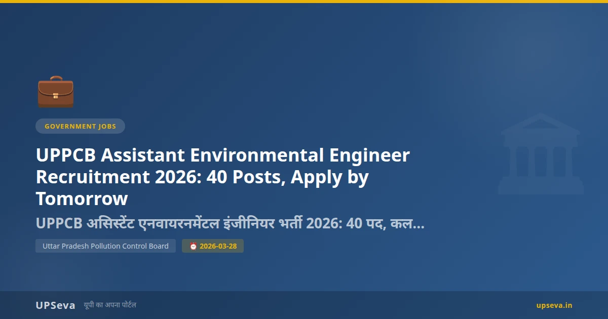Open the UPPCB Assistant Environmental Engineer Recruitment headline
608x319 pixels.
pyautogui.click(x=223, y=177)
